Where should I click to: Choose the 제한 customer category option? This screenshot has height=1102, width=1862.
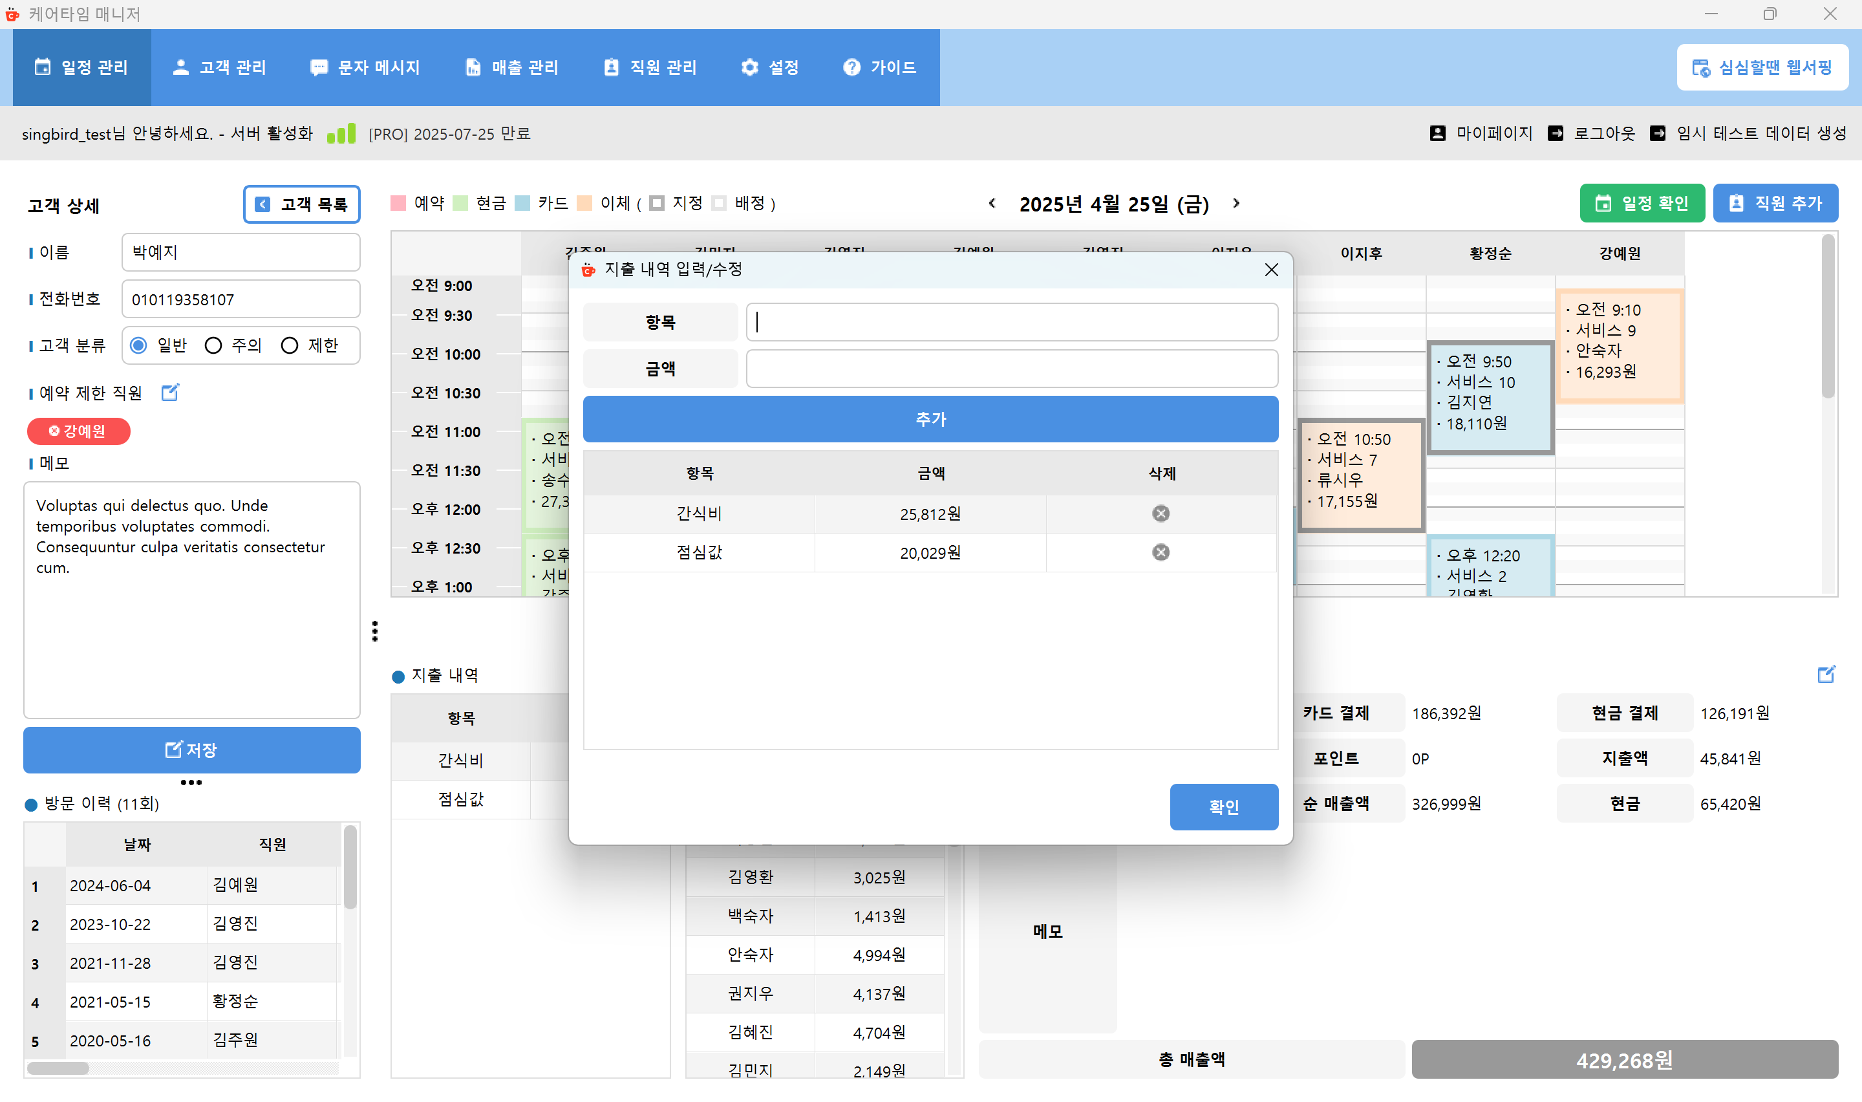(290, 345)
